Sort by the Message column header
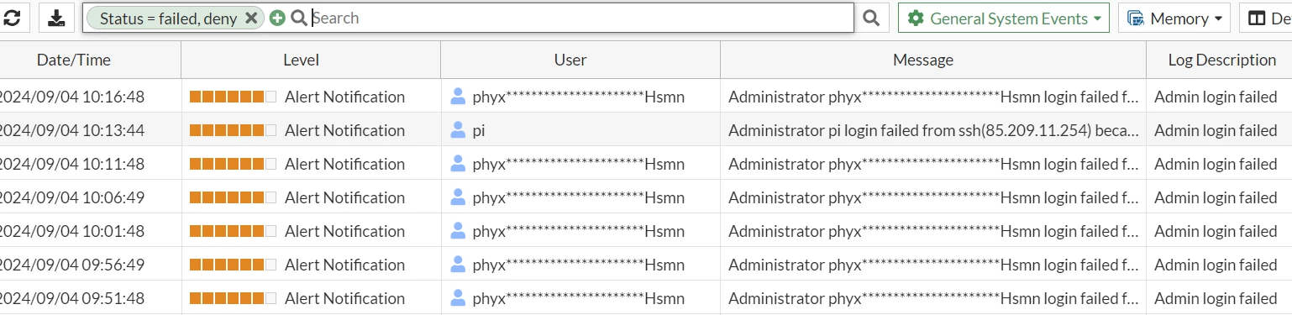Screen dimensions: 1292x315 (x=922, y=60)
